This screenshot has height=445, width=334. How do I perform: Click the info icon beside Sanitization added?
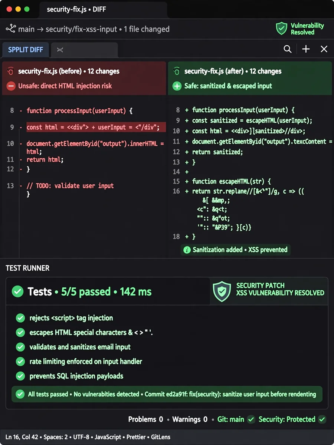187,250
